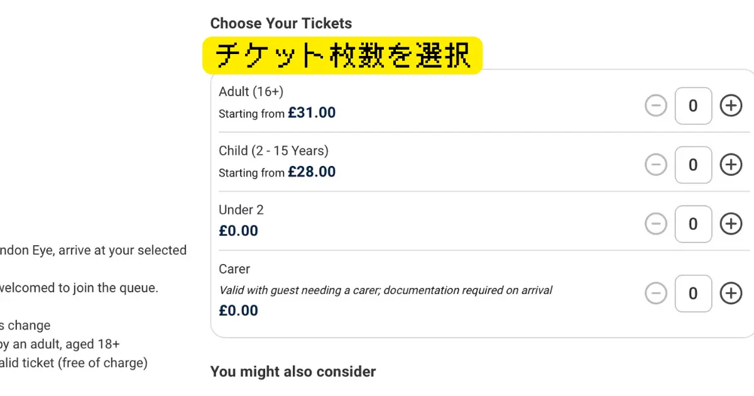This screenshot has width=754, height=396.
Task: Add a Carer ticket using plus icon
Action: (730, 293)
